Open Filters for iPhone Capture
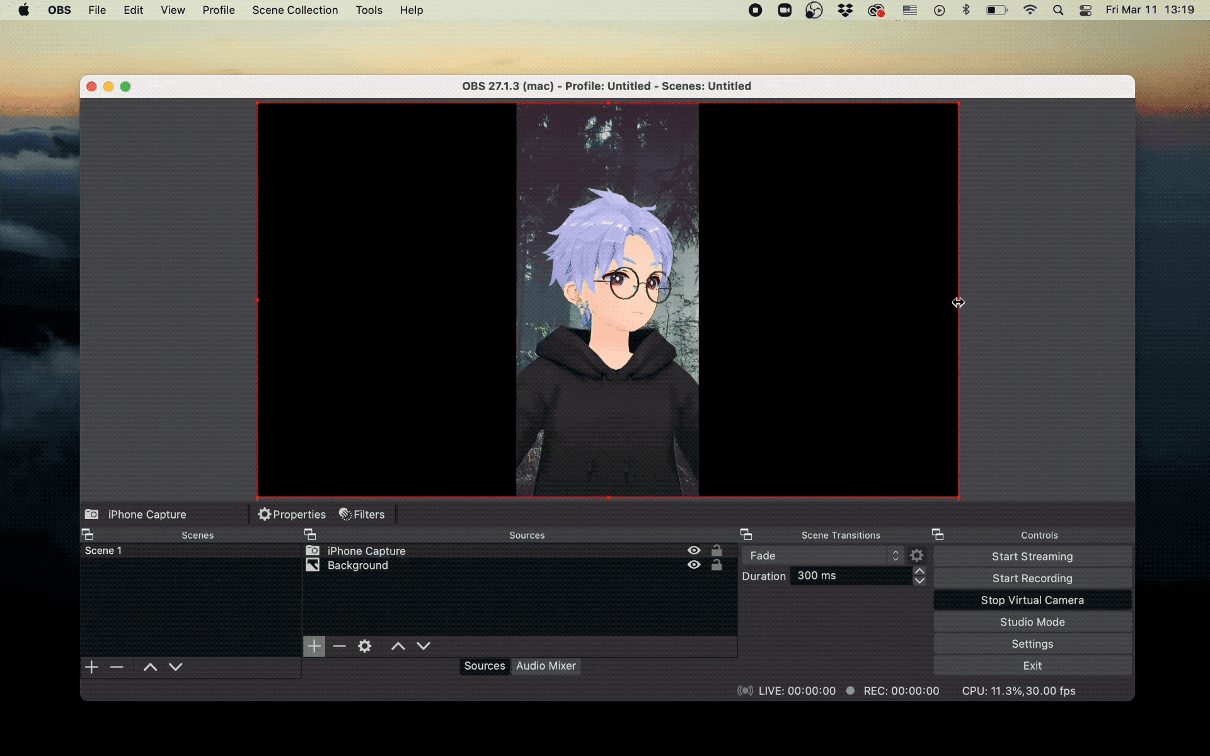The image size is (1210, 756). (x=361, y=514)
